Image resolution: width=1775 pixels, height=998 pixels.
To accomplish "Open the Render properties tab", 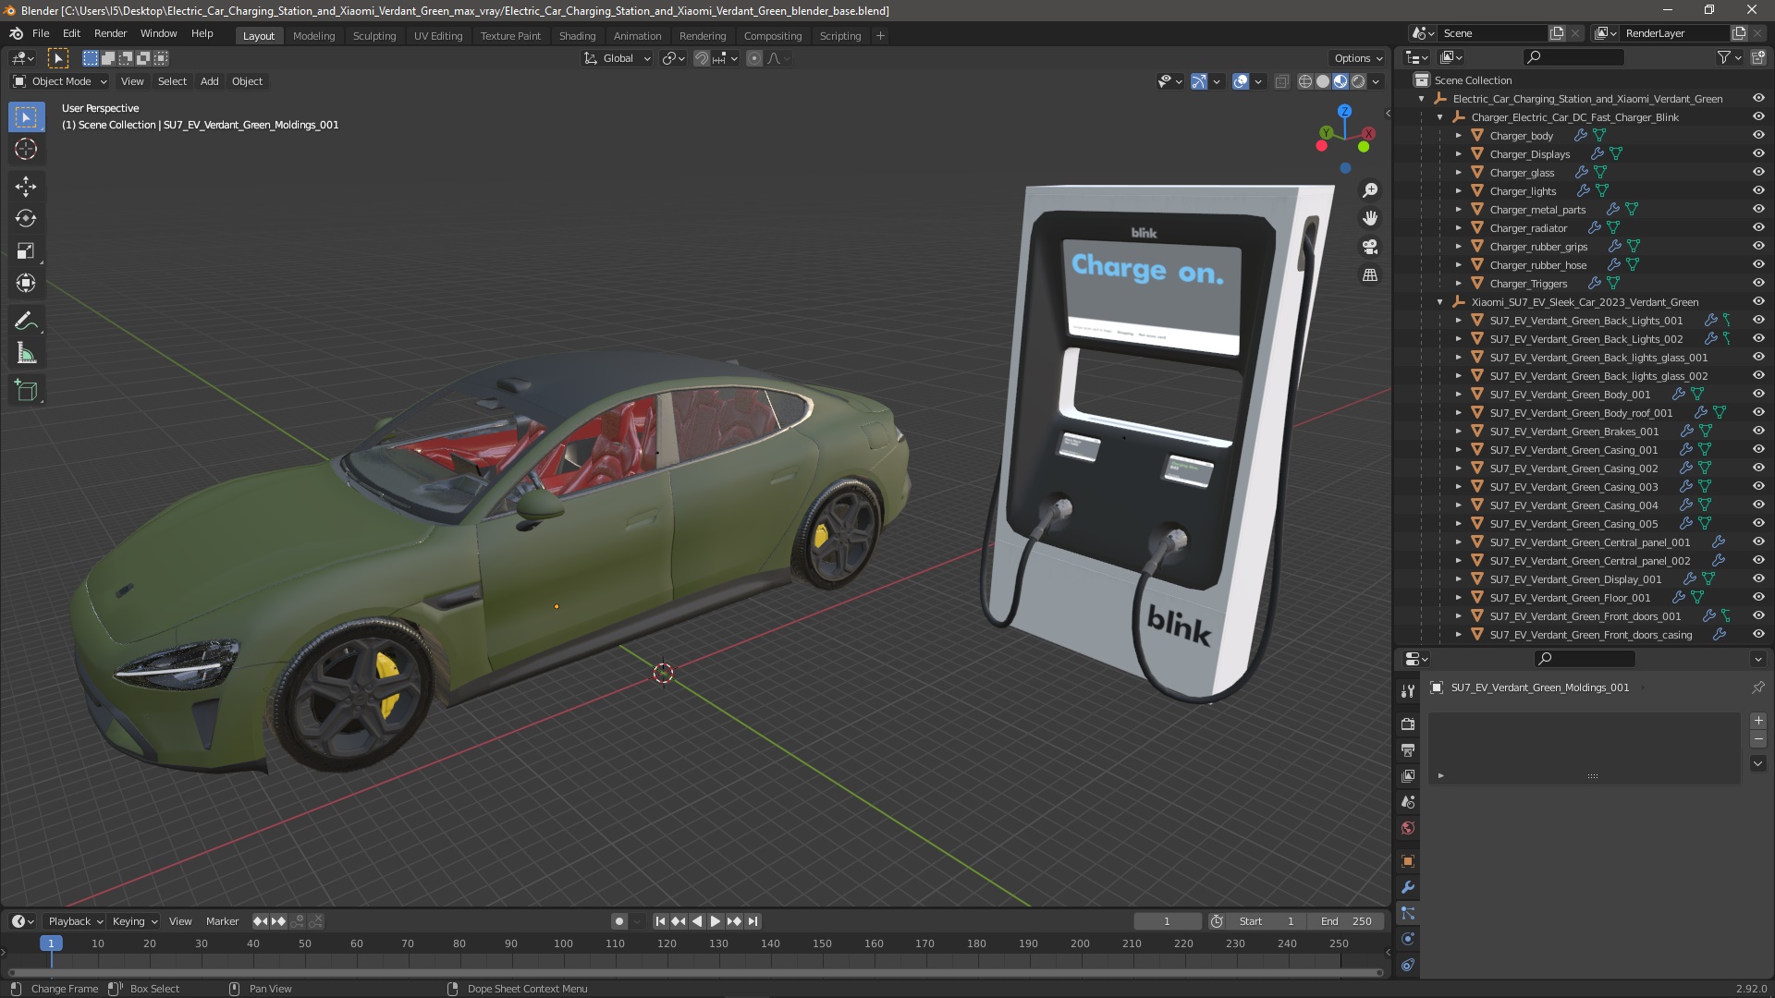I will (1408, 724).
